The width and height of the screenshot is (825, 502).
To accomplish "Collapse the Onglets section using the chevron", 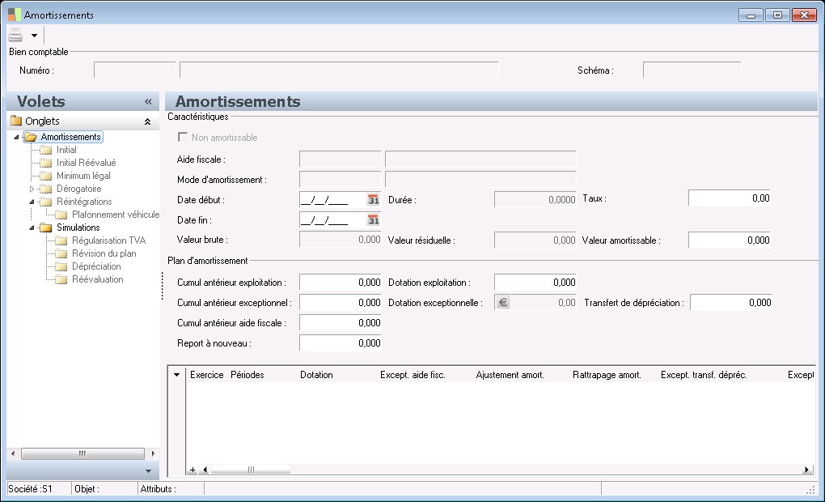I will pos(147,121).
